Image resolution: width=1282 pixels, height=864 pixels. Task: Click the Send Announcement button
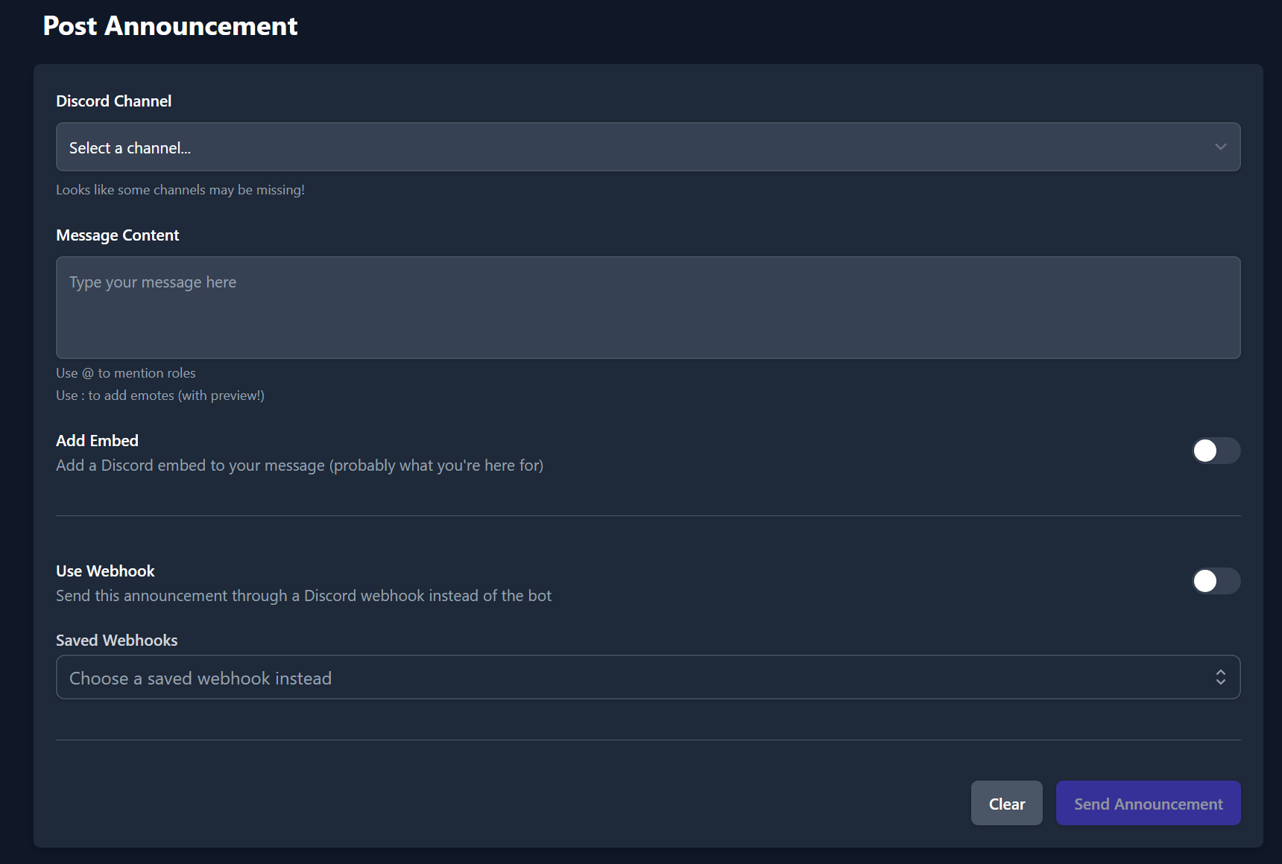point(1148,804)
